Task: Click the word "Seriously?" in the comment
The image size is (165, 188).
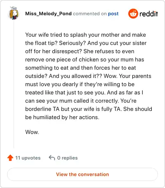Action: click(x=73, y=43)
